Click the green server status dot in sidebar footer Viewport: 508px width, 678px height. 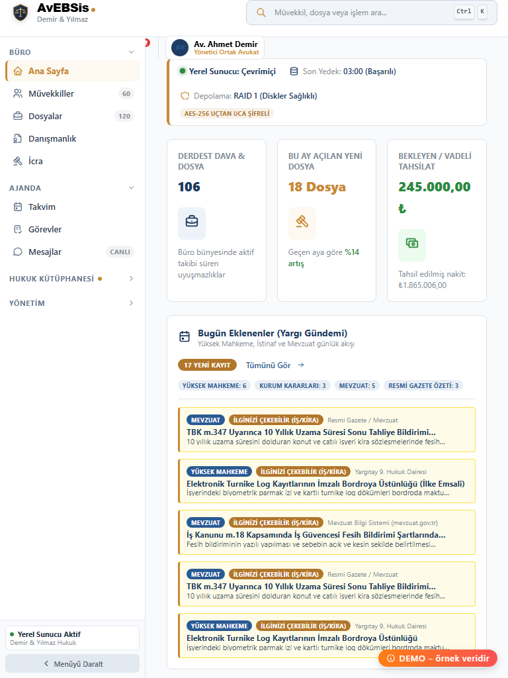pyautogui.click(x=12, y=634)
